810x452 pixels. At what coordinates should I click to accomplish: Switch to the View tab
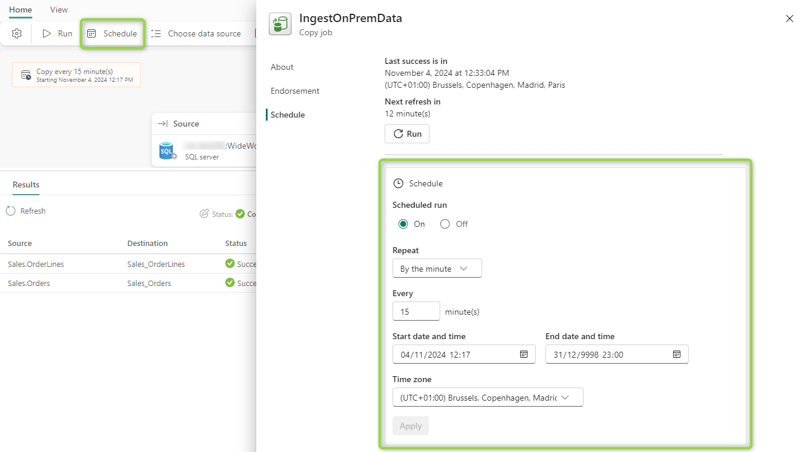[59, 10]
